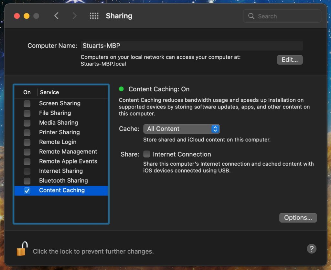Click the search magnifying glass icon

[x=251, y=16]
